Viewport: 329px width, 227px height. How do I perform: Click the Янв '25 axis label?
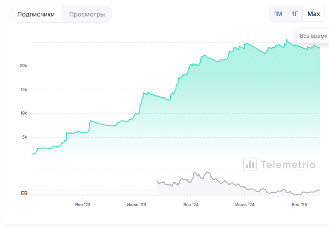point(299,205)
